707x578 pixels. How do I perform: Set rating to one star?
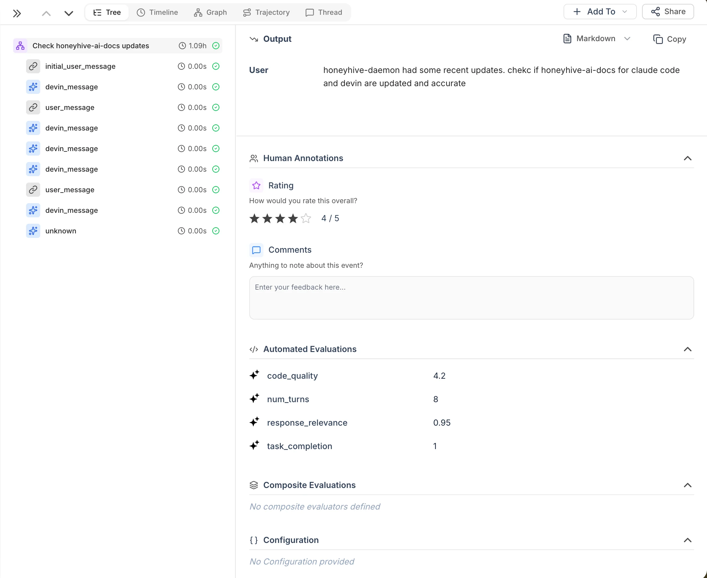254,218
